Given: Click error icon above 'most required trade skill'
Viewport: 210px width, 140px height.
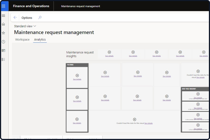Looking at the screenshot, I should (198, 94).
